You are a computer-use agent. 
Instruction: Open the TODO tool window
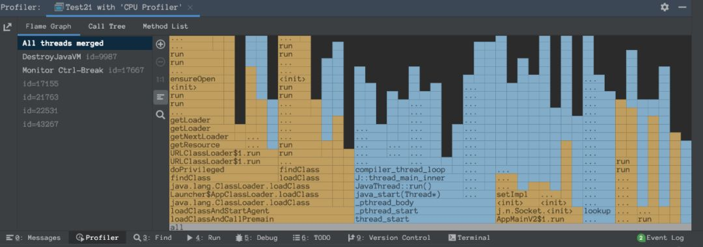coord(312,238)
